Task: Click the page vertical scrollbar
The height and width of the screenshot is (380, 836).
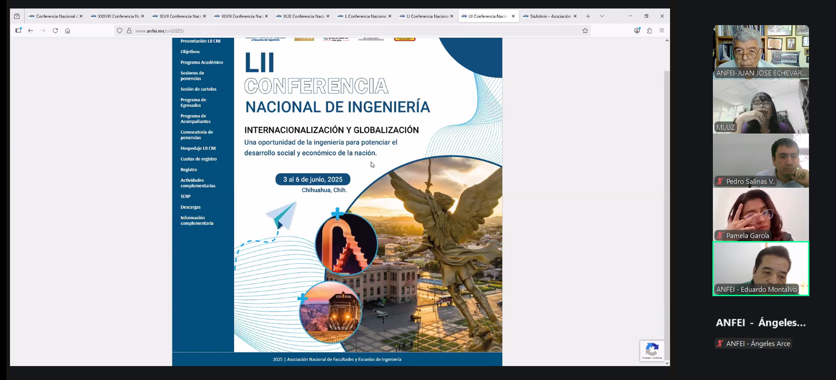Action: point(667,185)
